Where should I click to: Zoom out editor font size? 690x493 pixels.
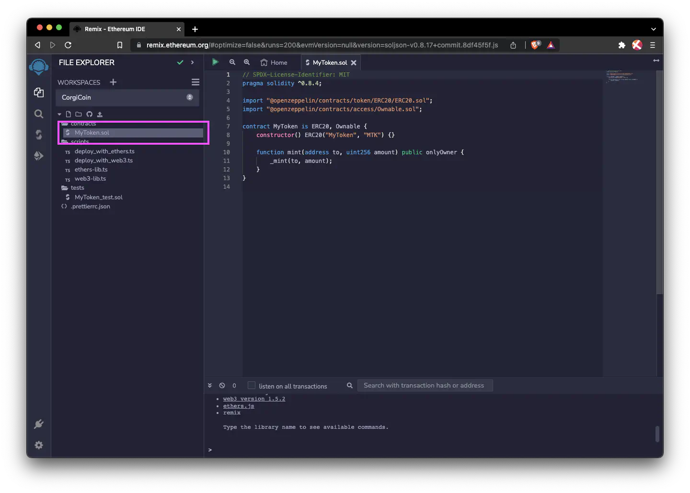(x=232, y=62)
